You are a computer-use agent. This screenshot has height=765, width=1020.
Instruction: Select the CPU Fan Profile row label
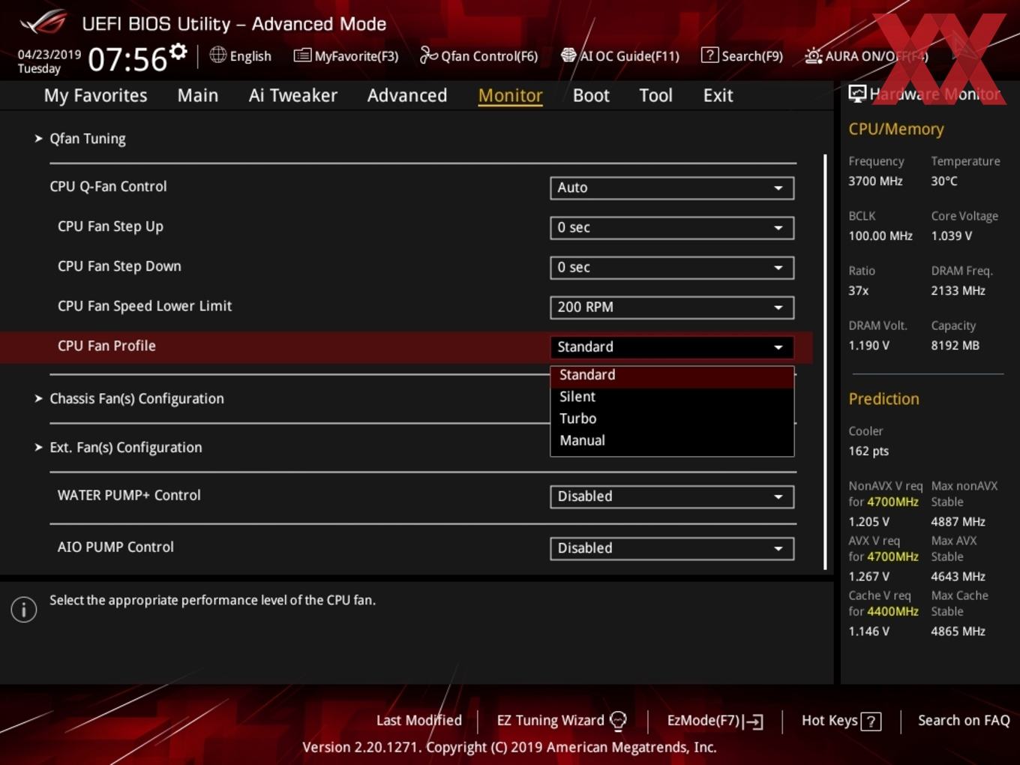pyautogui.click(x=106, y=346)
